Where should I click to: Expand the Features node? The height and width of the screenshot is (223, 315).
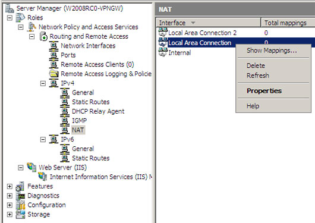(10, 186)
